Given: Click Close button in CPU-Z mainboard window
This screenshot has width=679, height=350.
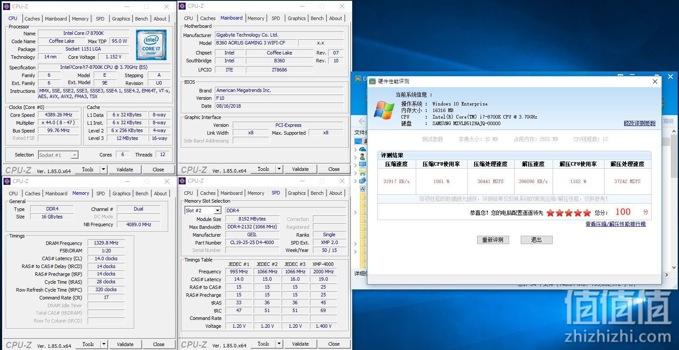Looking at the screenshot, I should pos(334,169).
